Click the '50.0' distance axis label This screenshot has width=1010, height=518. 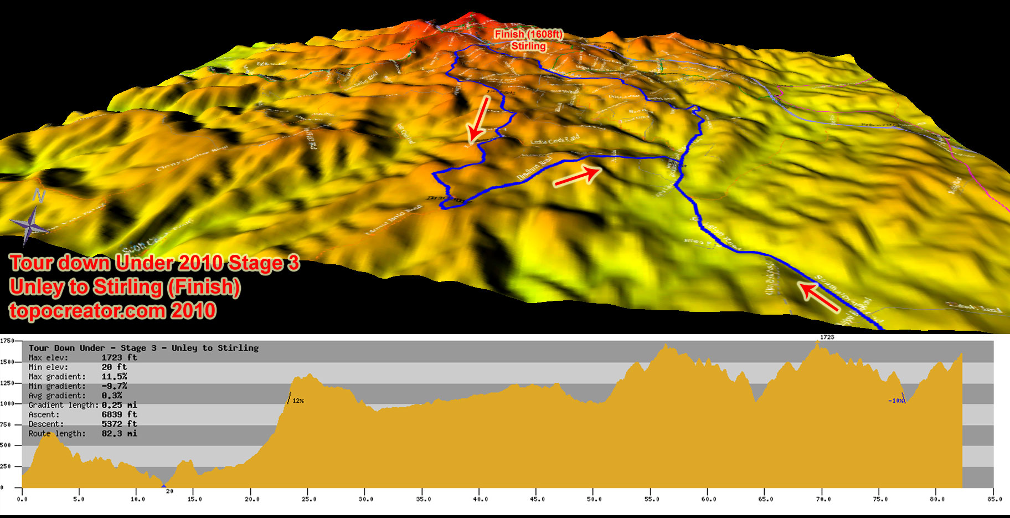click(x=594, y=499)
